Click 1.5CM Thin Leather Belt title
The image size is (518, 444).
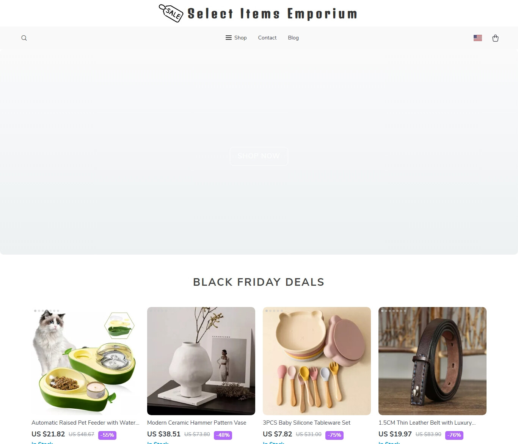tap(427, 423)
